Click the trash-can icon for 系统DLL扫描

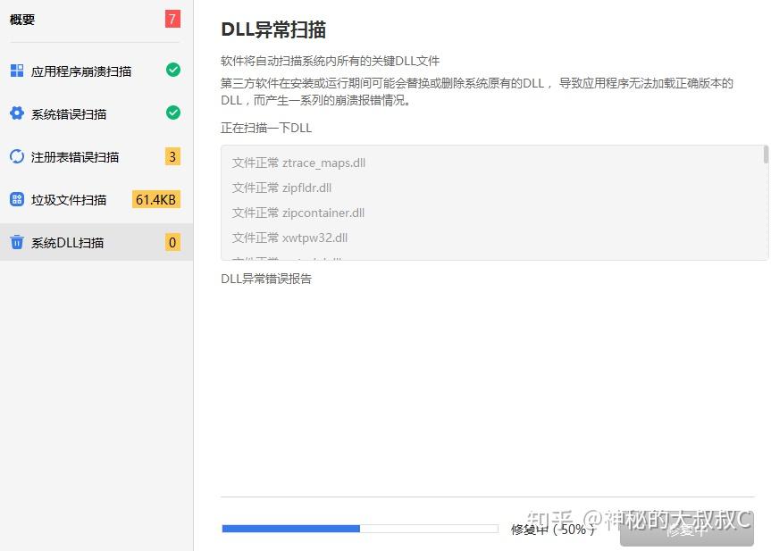(18, 242)
